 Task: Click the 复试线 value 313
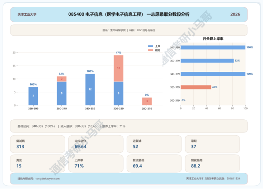click(x=20, y=146)
